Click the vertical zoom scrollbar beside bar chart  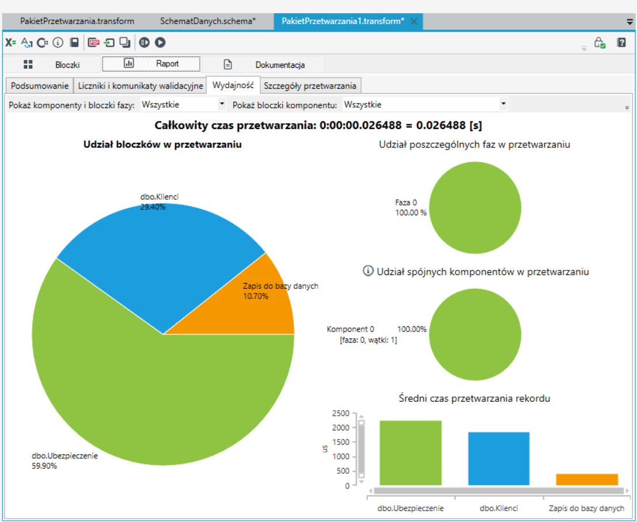(x=361, y=449)
